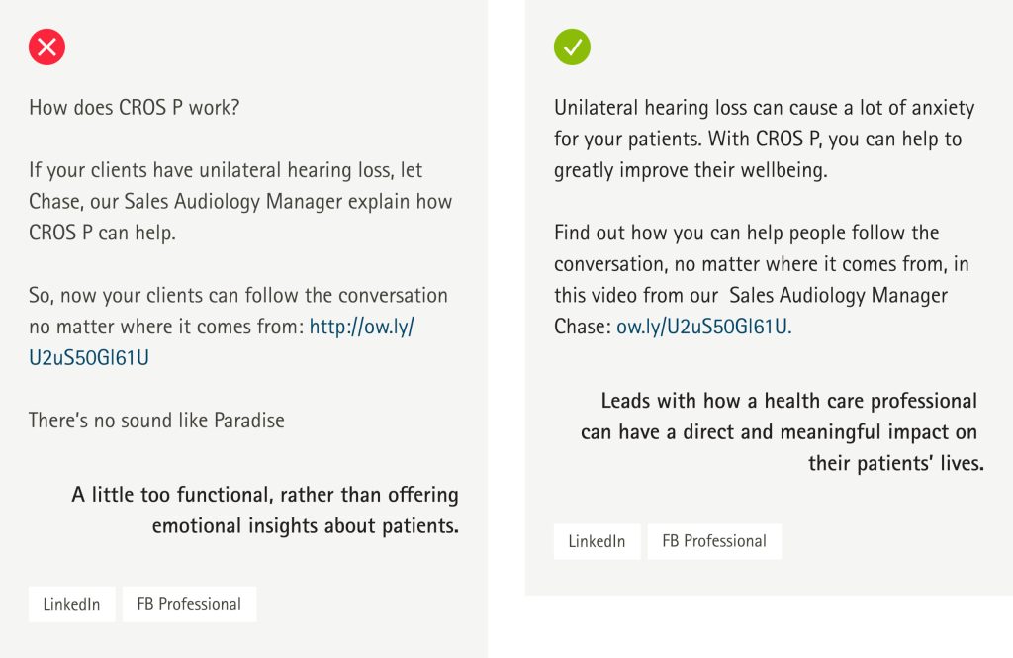This screenshot has height=658, width=1013.
Task: Select the FB Professional tag in left panel
Action: (189, 604)
